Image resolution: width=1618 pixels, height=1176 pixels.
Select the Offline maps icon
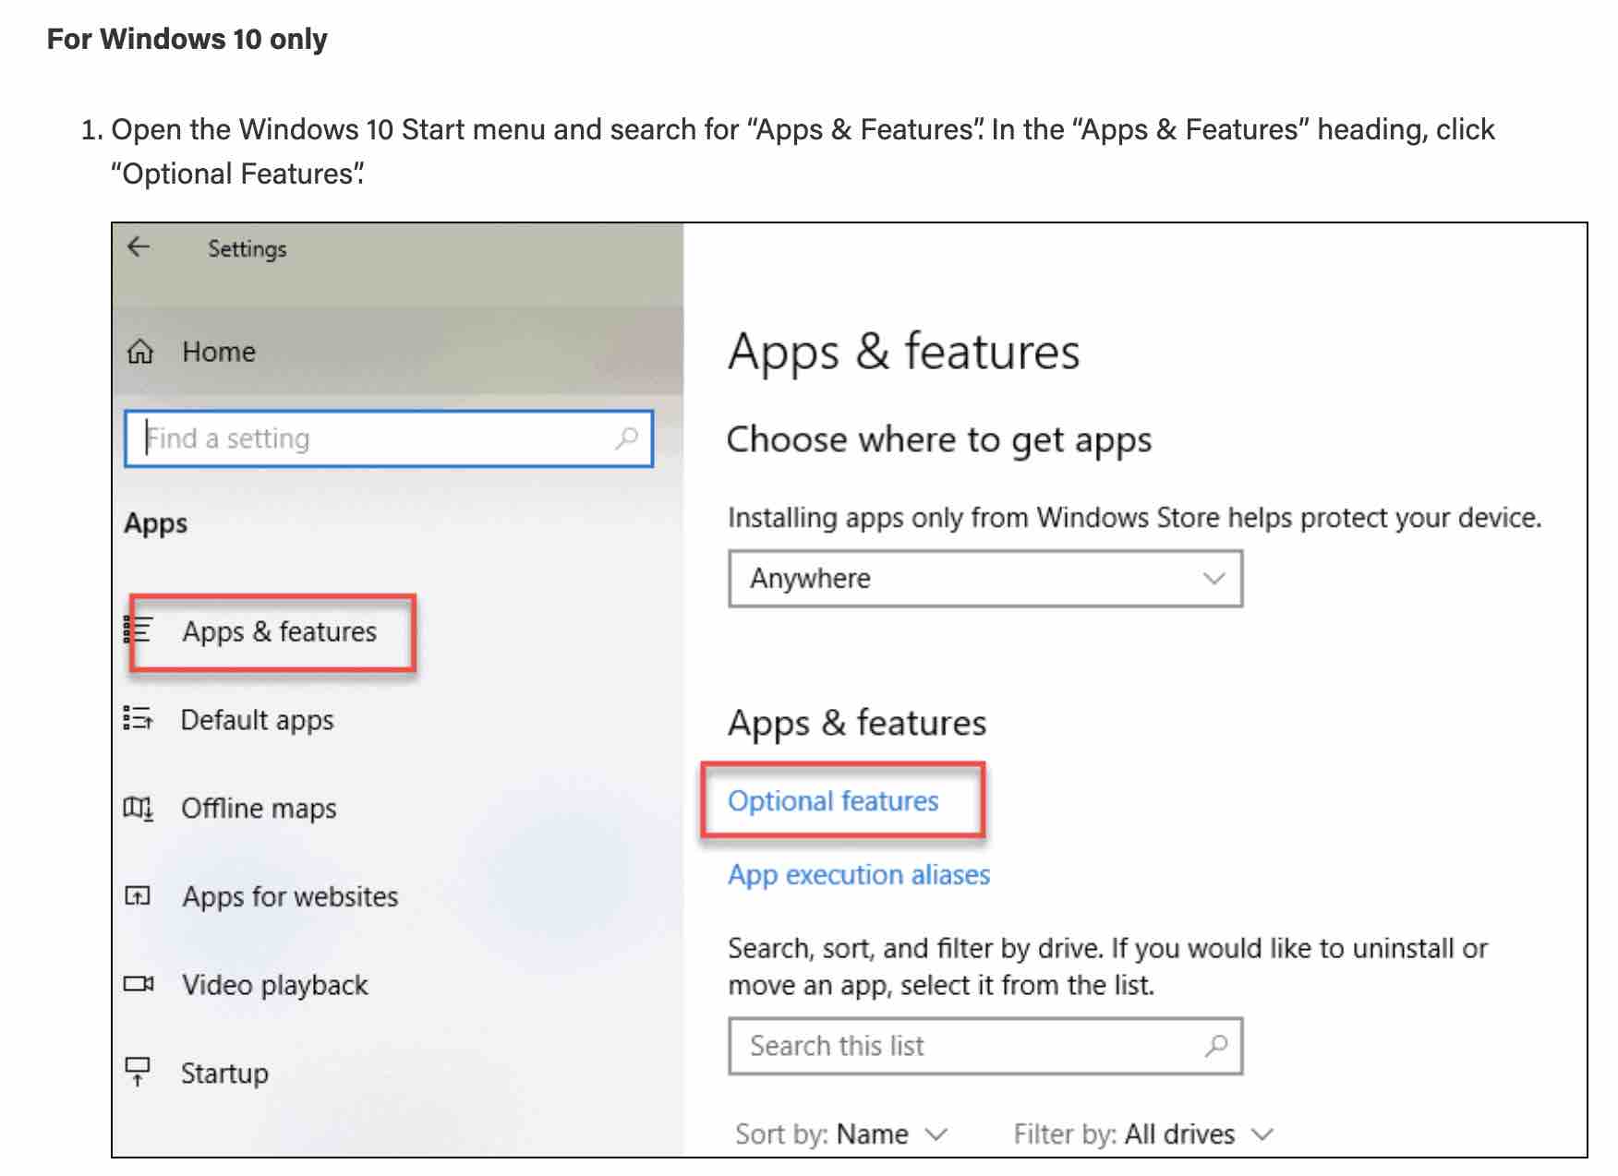[x=139, y=808]
